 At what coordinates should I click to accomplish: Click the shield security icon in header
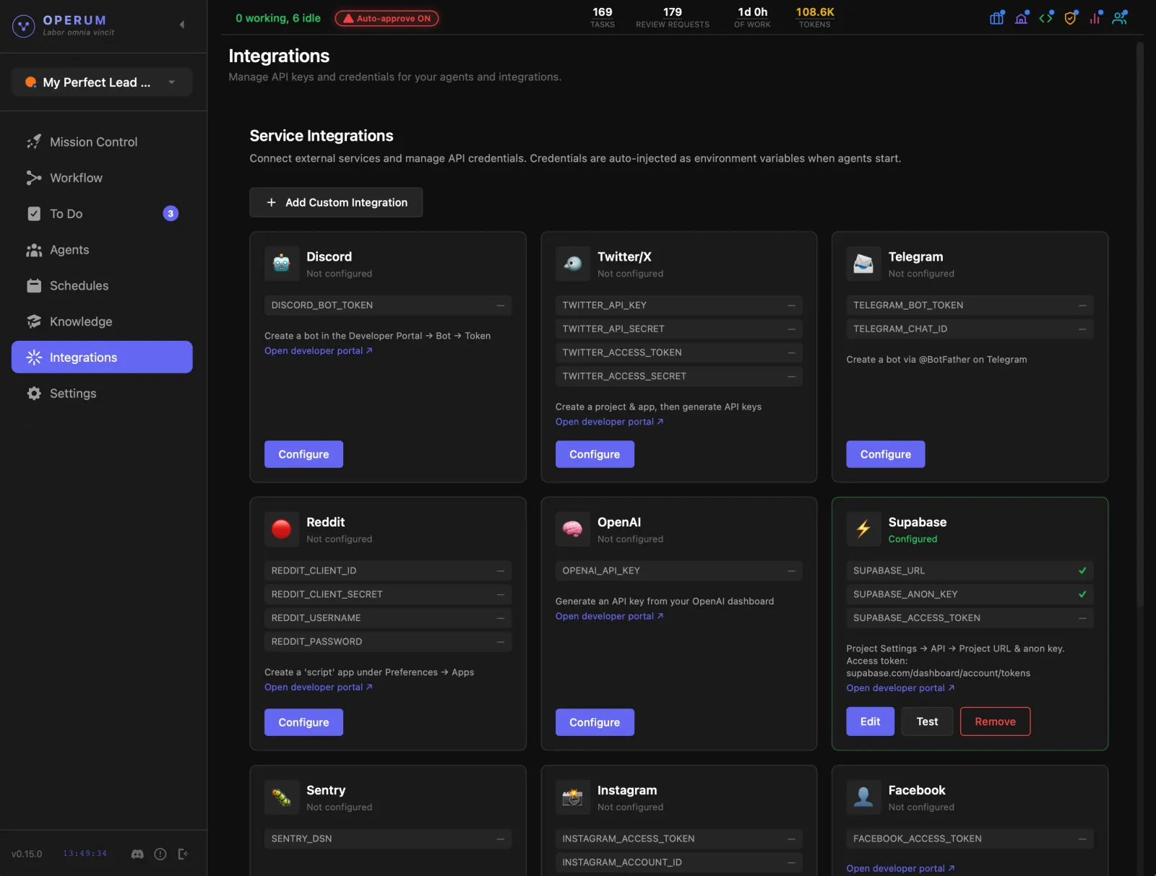tap(1070, 17)
